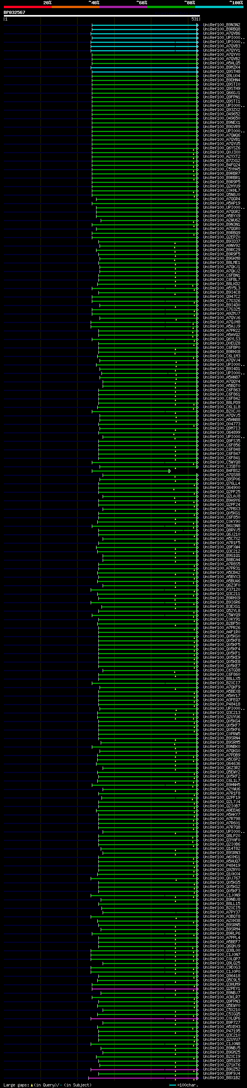The height and width of the screenshot is (1088, 247).
Task: Click the UniRef100_Q9M713 label
Action: pyautogui.click(x=222, y=428)
